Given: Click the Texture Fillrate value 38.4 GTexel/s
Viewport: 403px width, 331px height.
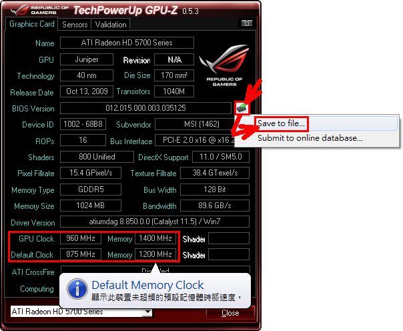Looking at the screenshot, I should (x=215, y=173).
